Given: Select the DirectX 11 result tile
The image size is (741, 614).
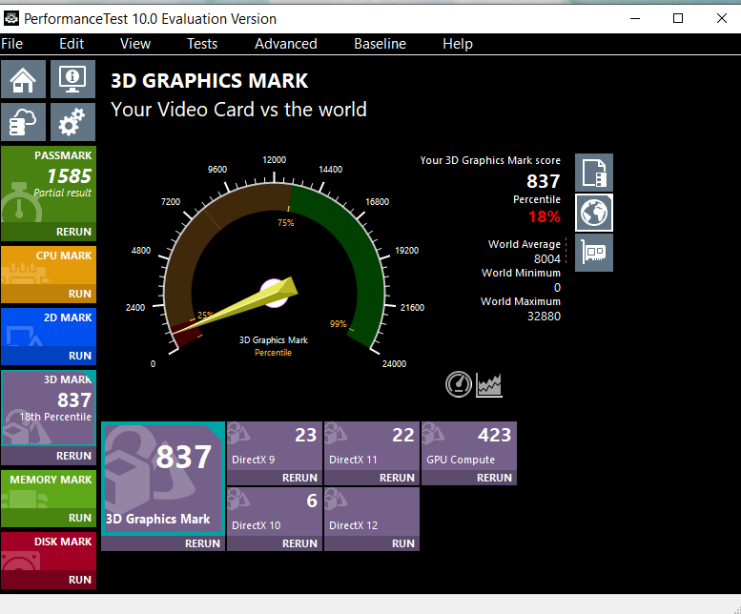Looking at the screenshot, I should click(372, 446).
